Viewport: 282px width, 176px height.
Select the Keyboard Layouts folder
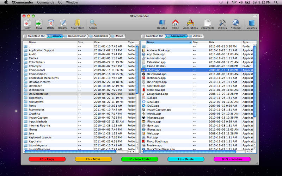pos(80,137)
